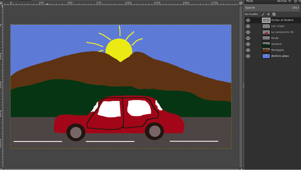Lock pixels with the paintbrush lock icon
The image size is (301, 170).
point(263,14)
